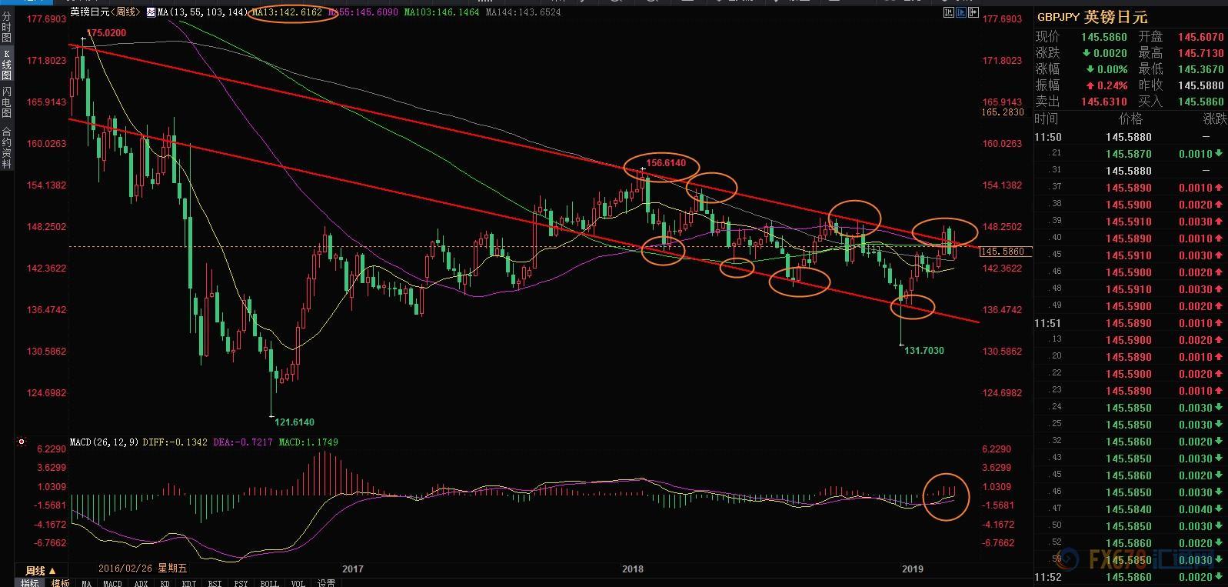
Task: Open the MA indicator settings icon
Action: click(151, 12)
